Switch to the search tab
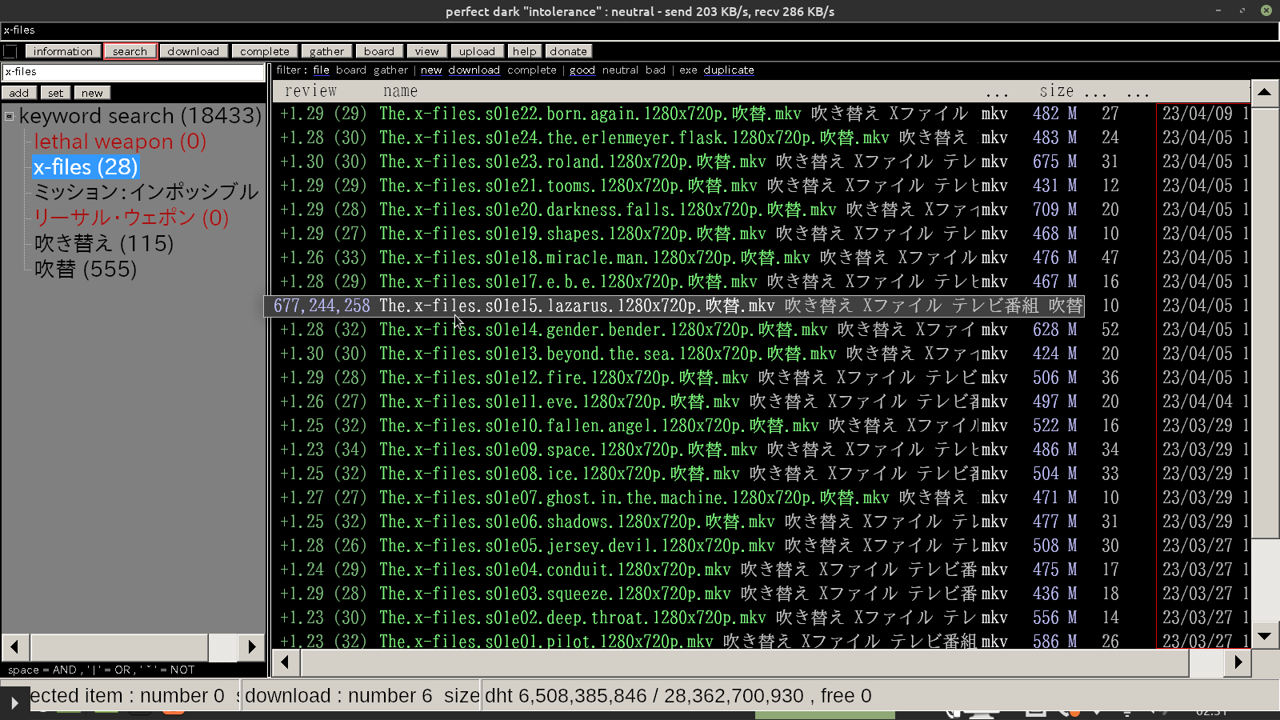The width and height of the screenshot is (1280, 720). click(x=130, y=51)
